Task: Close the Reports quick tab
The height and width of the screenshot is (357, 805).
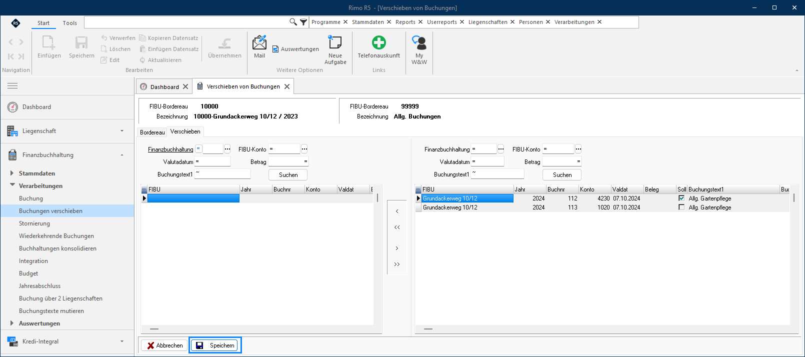Action: (x=420, y=22)
